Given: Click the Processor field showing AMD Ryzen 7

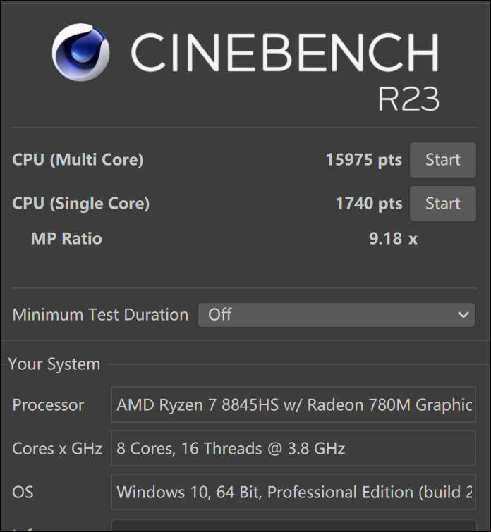Looking at the screenshot, I should click(293, 405).
